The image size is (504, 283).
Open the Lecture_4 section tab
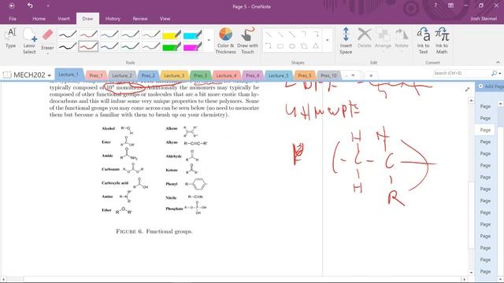point(226,75)
